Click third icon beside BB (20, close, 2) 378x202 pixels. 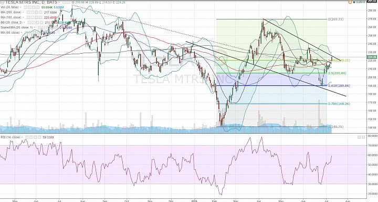click(37, 23)
